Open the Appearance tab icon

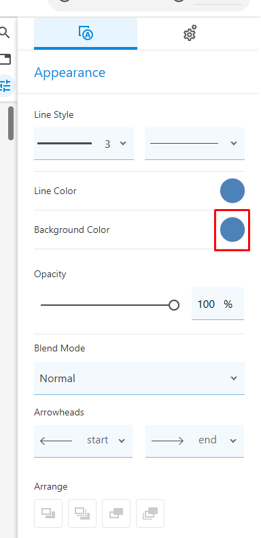click(86, 33)
